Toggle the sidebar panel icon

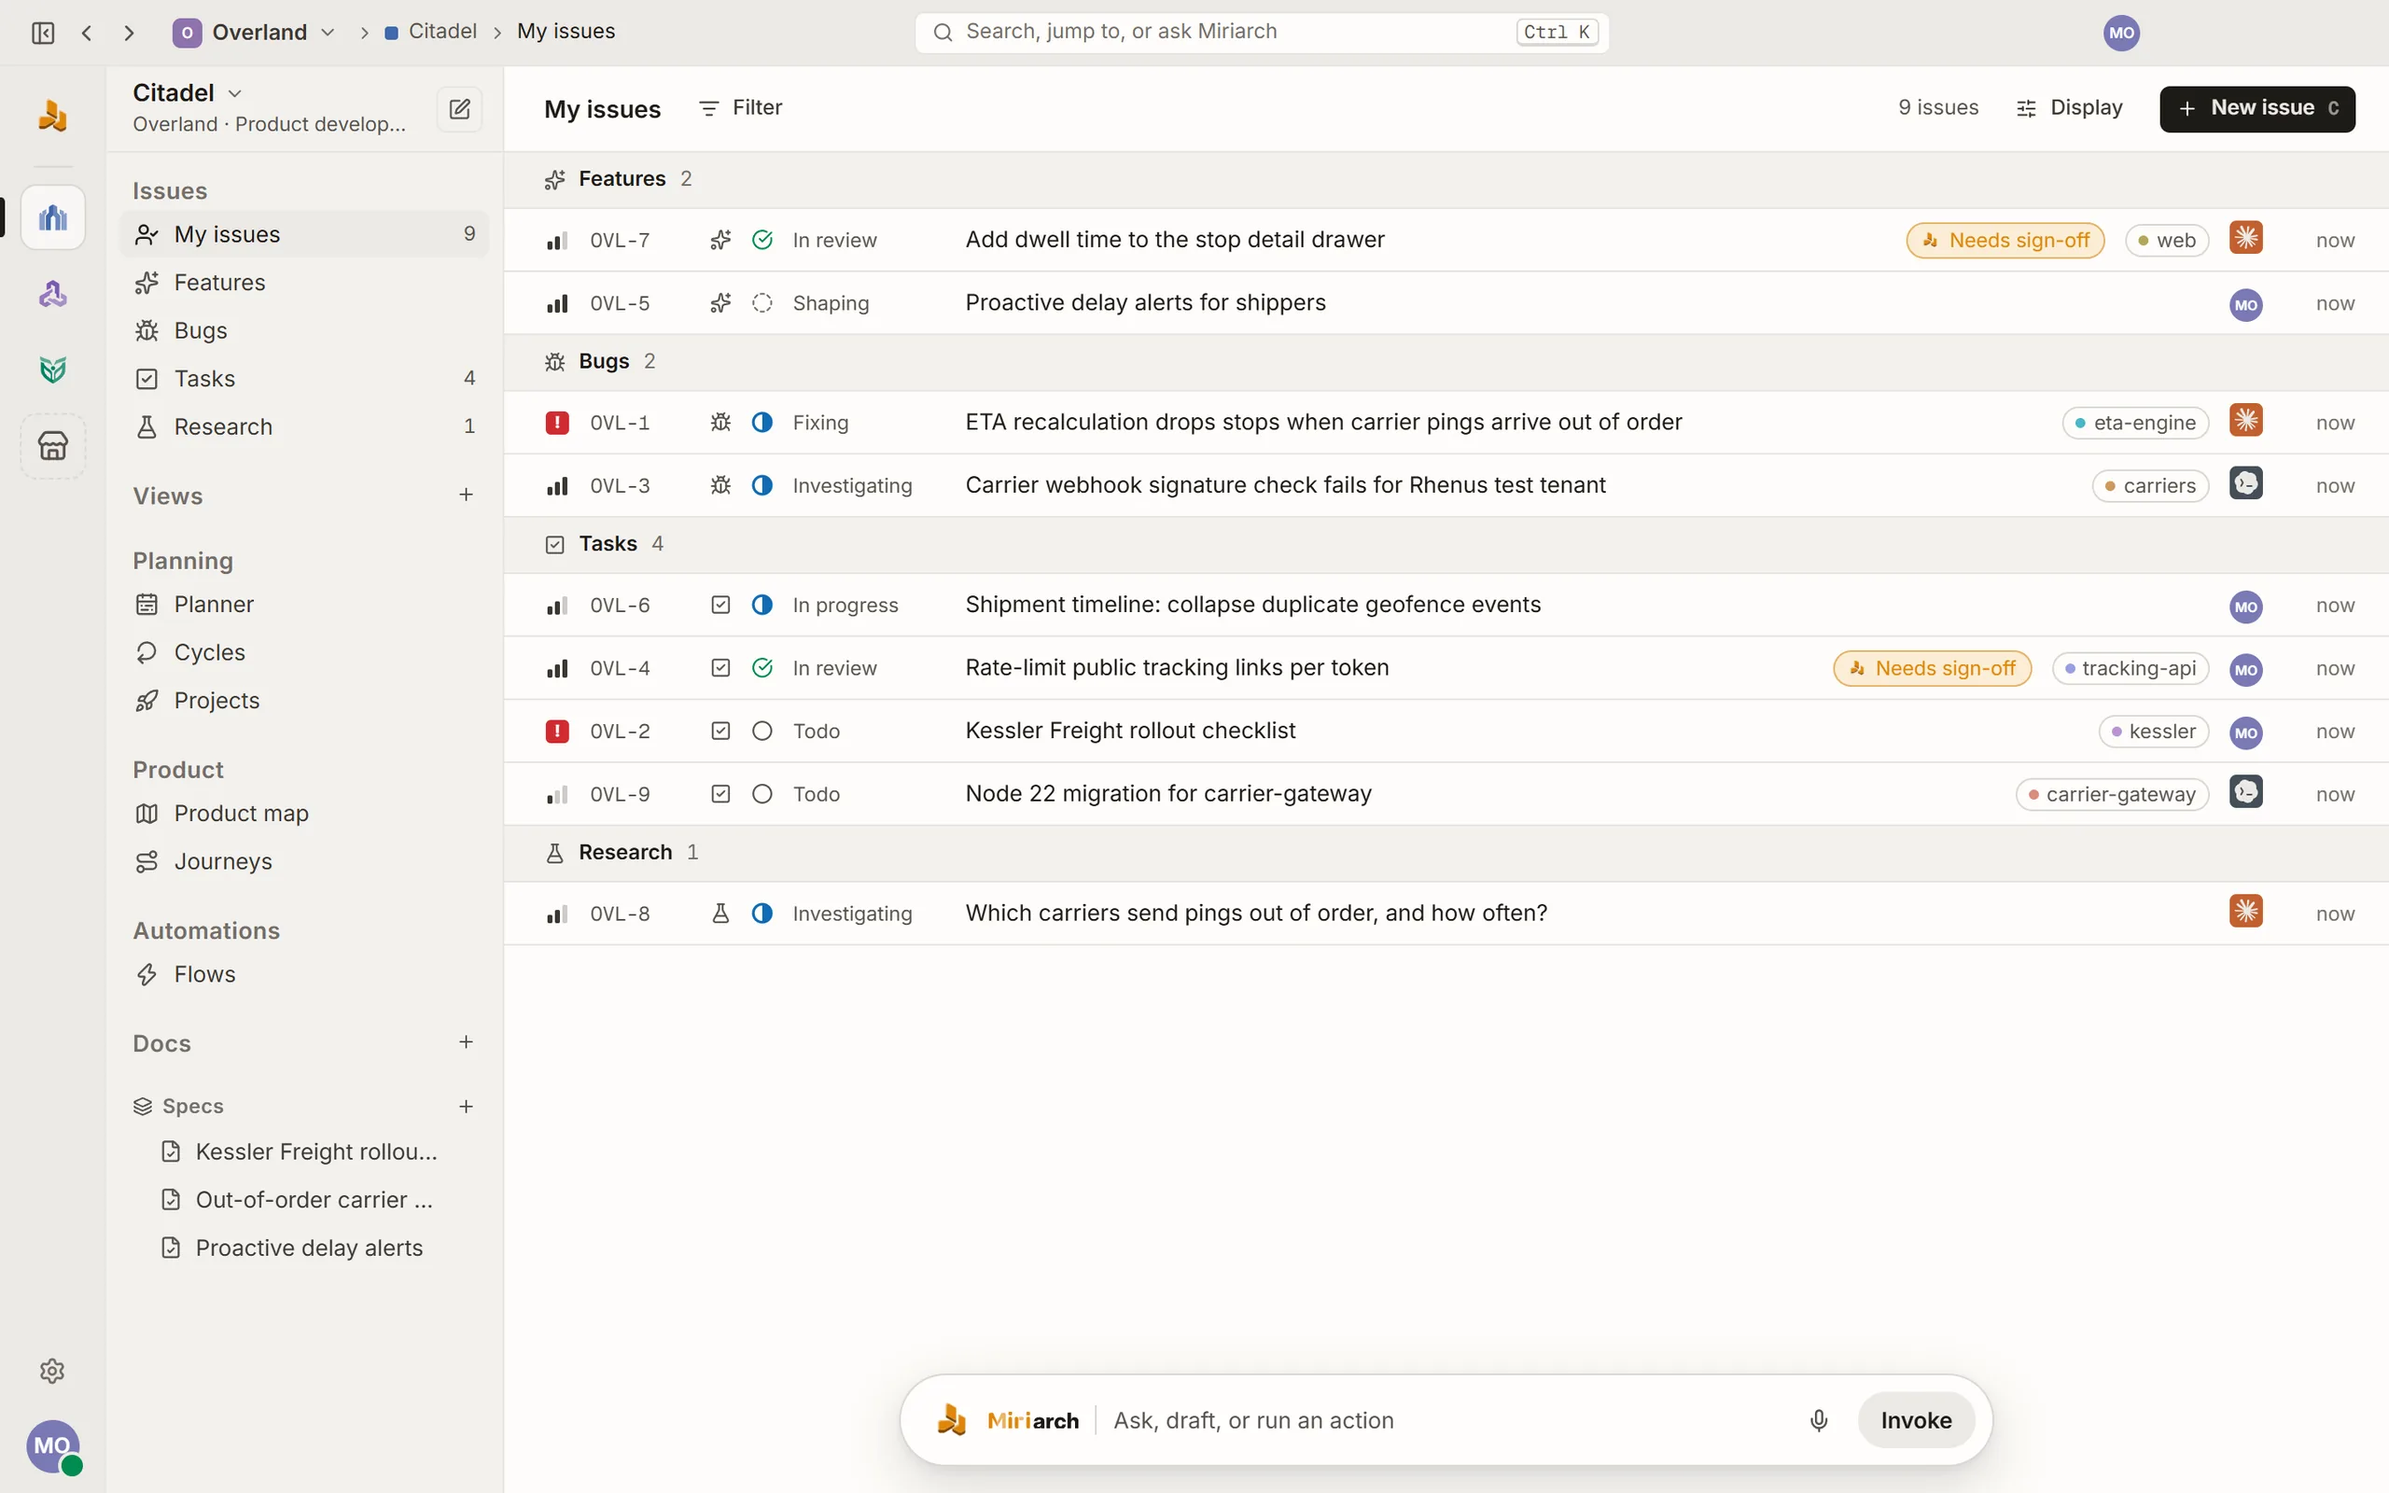click(x=44, y=33)
